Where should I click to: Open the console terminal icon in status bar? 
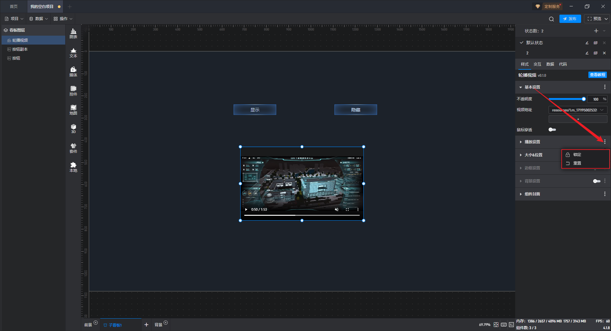[511, 325]
